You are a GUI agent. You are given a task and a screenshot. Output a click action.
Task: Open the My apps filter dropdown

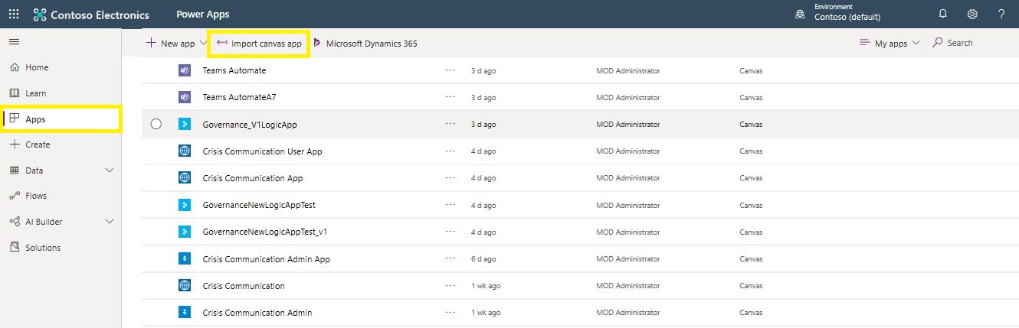coord(890,44)
